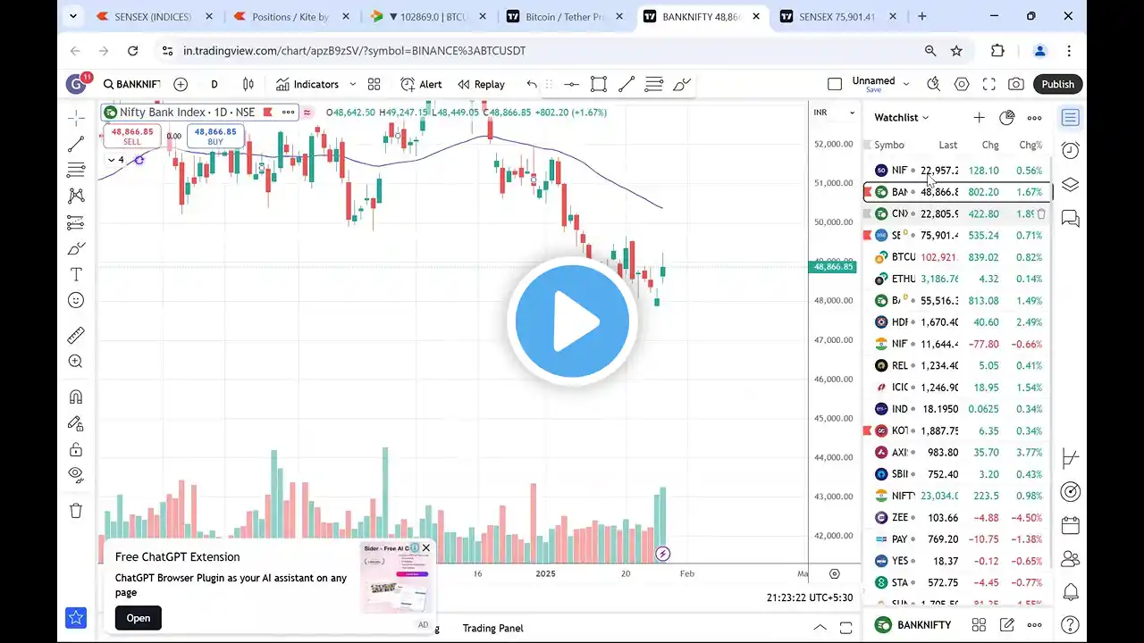
Task: Take a chart snapshot with camera icon
Action: pos(1016,84)
